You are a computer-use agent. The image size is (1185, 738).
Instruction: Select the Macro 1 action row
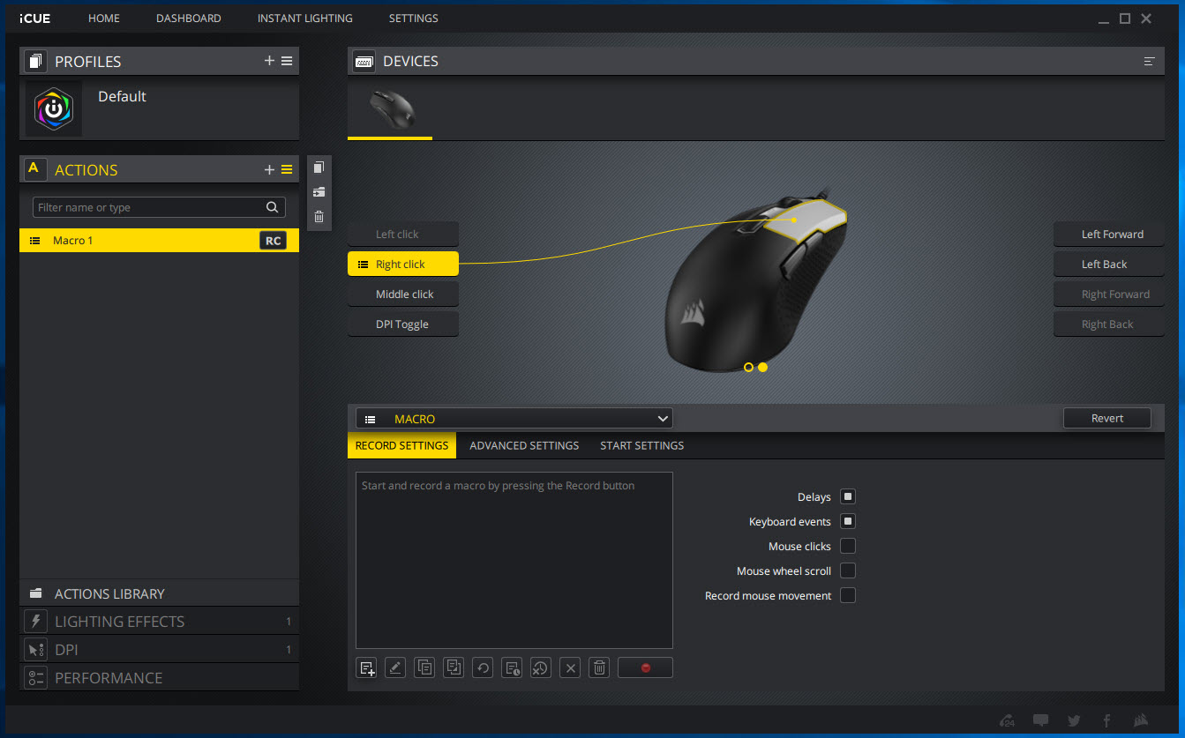(159, 241)
